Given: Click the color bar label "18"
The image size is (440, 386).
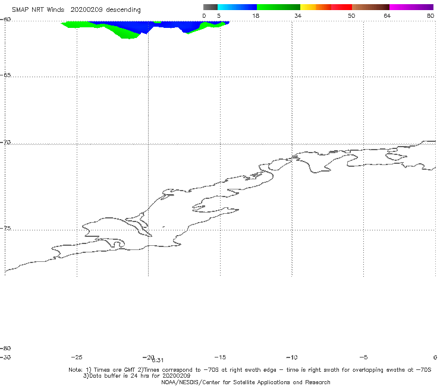Looking at the screenshot, I should [256, 16].
